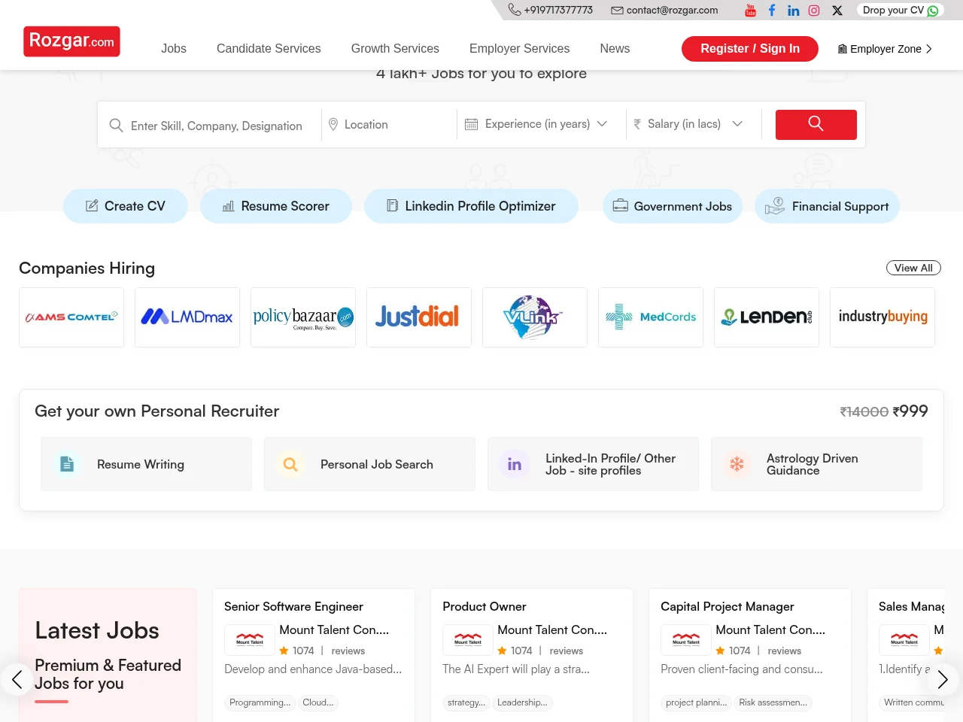
Task: Click the +919717377773 phone number
Action: [x=558, y=11]
